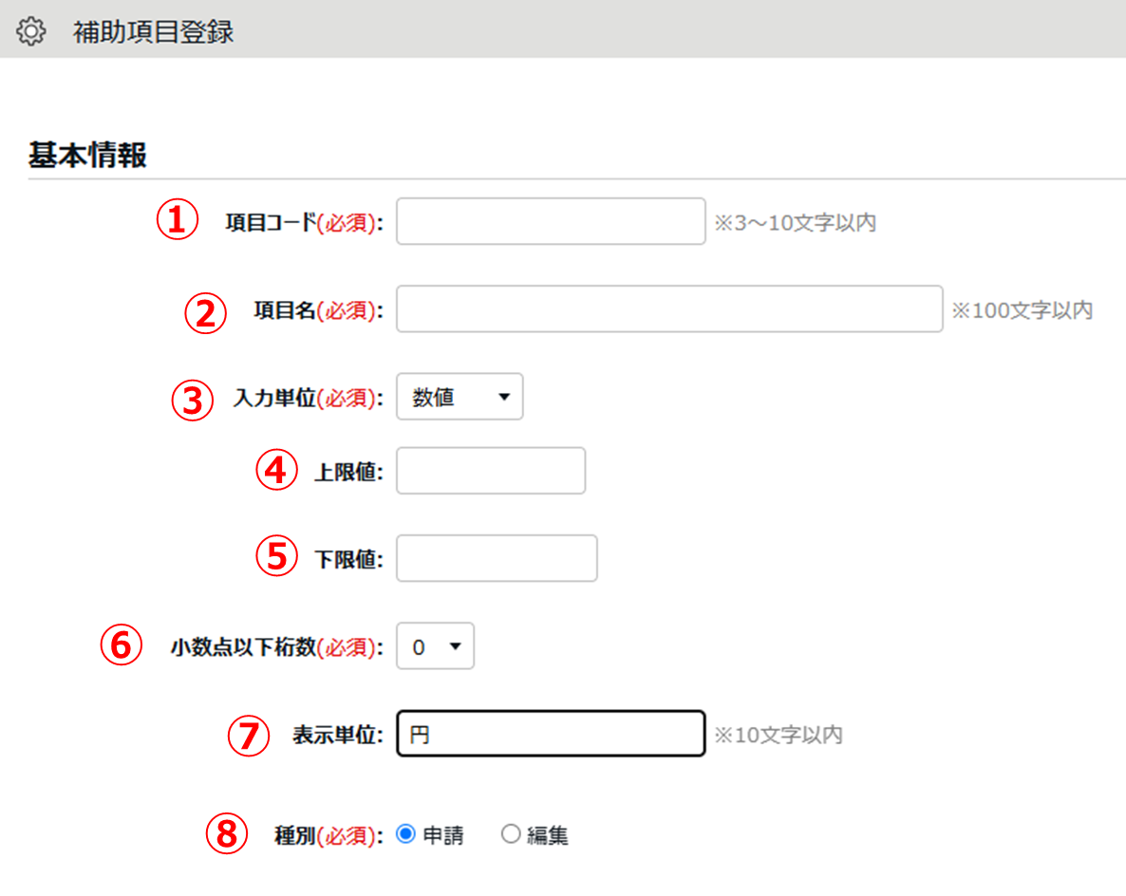This screenshot has height=896, width=1126.
Task: Click the 項目コード(必須) label
Action: [x=305, y=222]
